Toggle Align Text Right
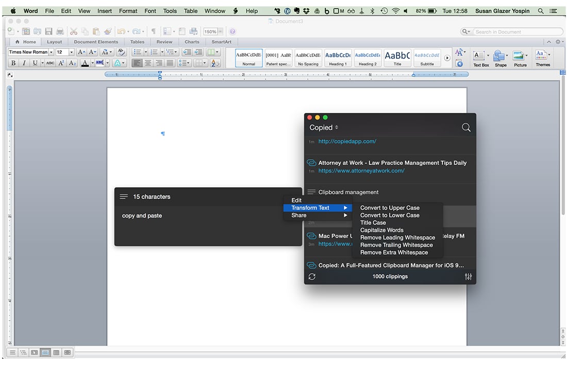This screenshot has width=567, height=366. 159,63
